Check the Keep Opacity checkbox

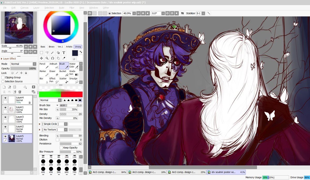pyautogui.click(x=61, y=148)
